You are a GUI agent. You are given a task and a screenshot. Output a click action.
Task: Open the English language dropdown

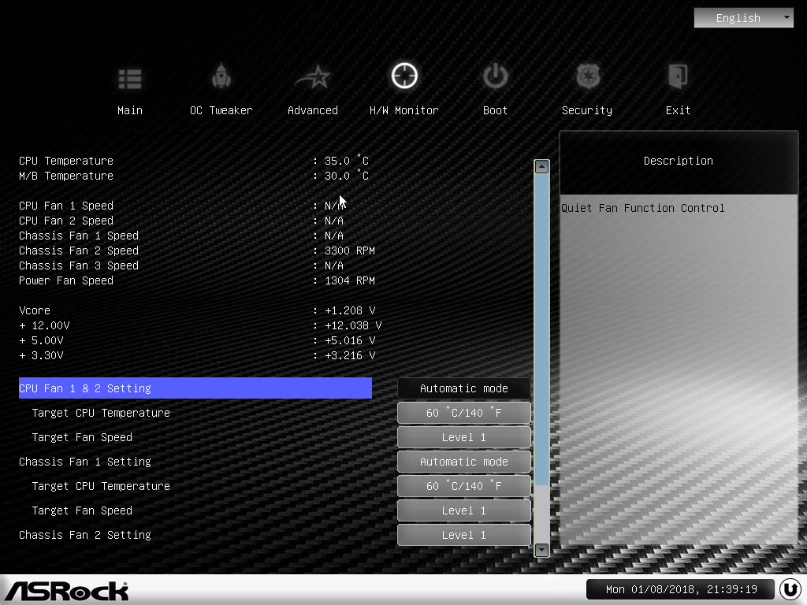click(744, 18)
